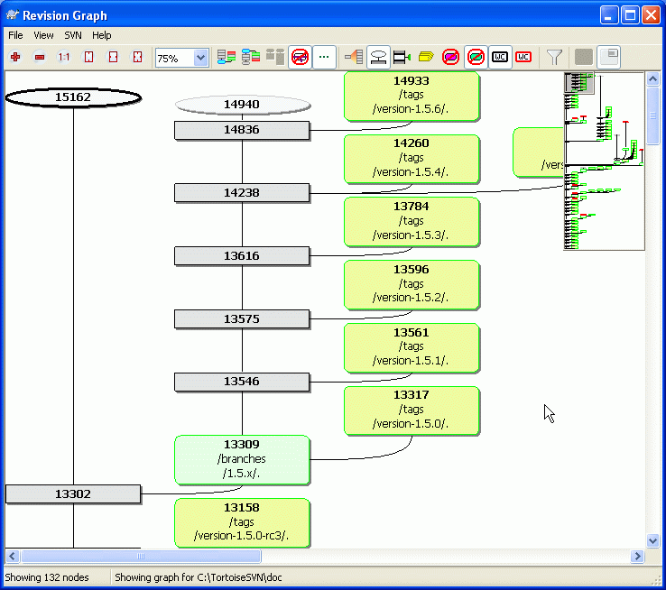
Task: Toggle the differential path names (dots) button
Action: pos(324,57)
